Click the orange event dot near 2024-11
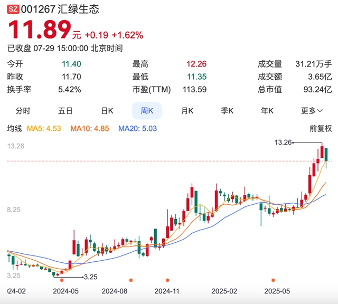The height and width of the screenshot is (304, 338). tap(167, 280)
